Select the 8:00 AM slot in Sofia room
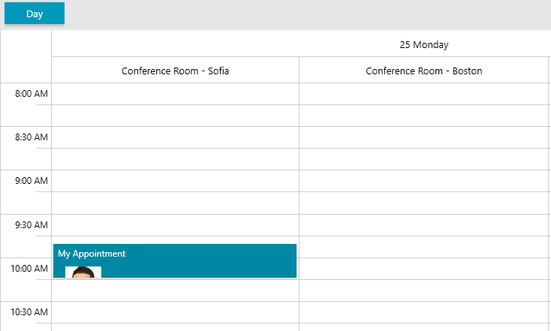The width and height of the screenshot is (551, 331). [x=175, y=94]
